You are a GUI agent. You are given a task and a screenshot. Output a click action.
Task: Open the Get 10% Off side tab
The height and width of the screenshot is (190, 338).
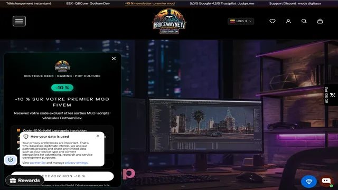click(x=331, y=95)
